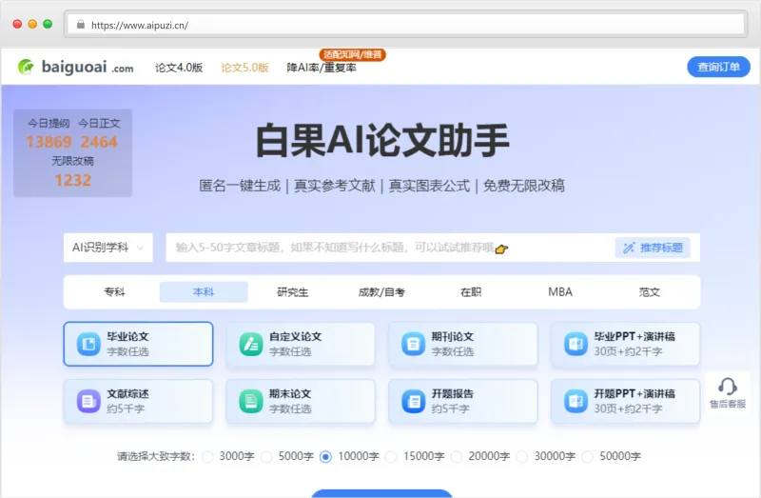Click the 期末论文 green document icon
Viewport: 761px width, 498px height.
[251, 401]
